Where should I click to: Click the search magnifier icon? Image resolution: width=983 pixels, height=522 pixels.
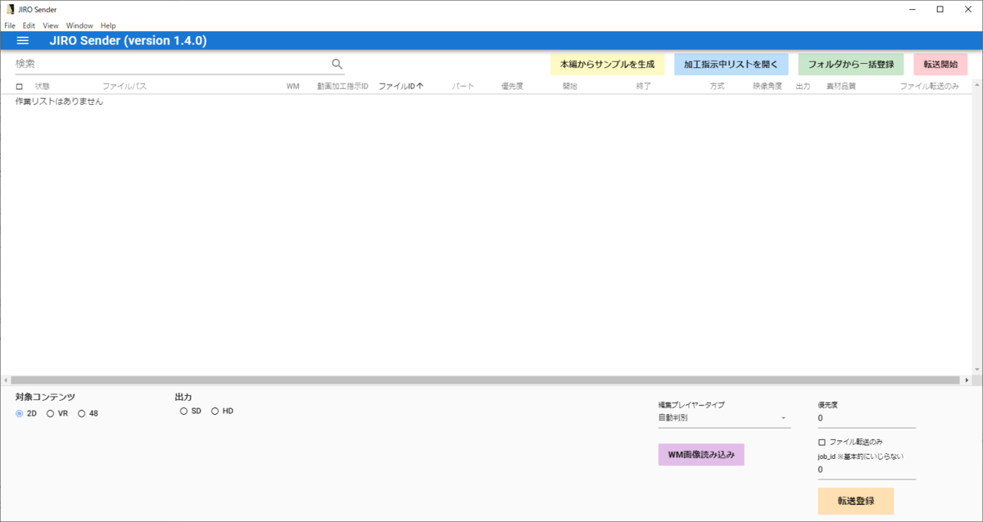[337, 64]
